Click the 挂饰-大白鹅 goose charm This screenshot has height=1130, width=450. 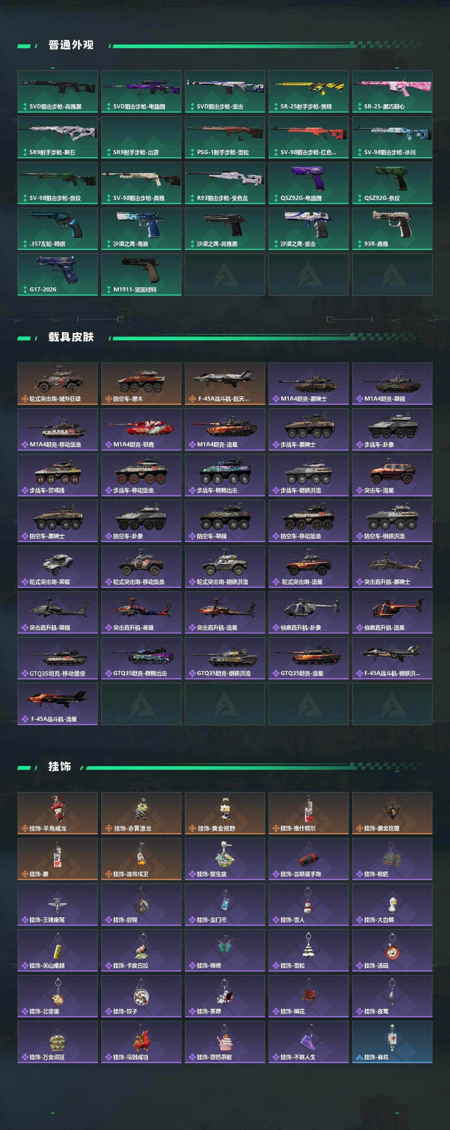tap(392, 904)
